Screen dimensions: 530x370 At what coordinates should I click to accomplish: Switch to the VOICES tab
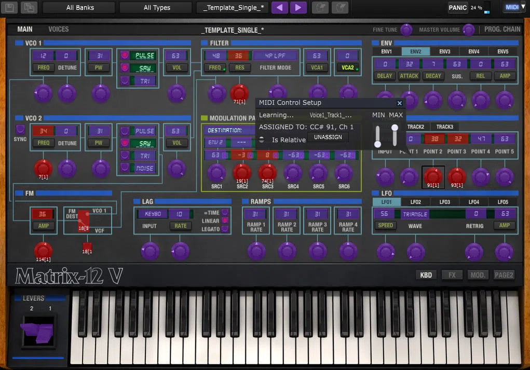(x=58, y=29)
